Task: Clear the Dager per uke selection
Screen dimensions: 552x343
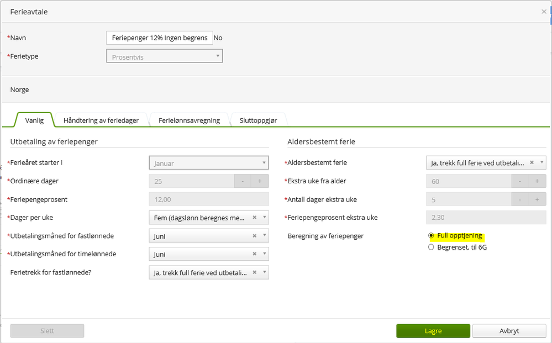Action: point(254,218)
